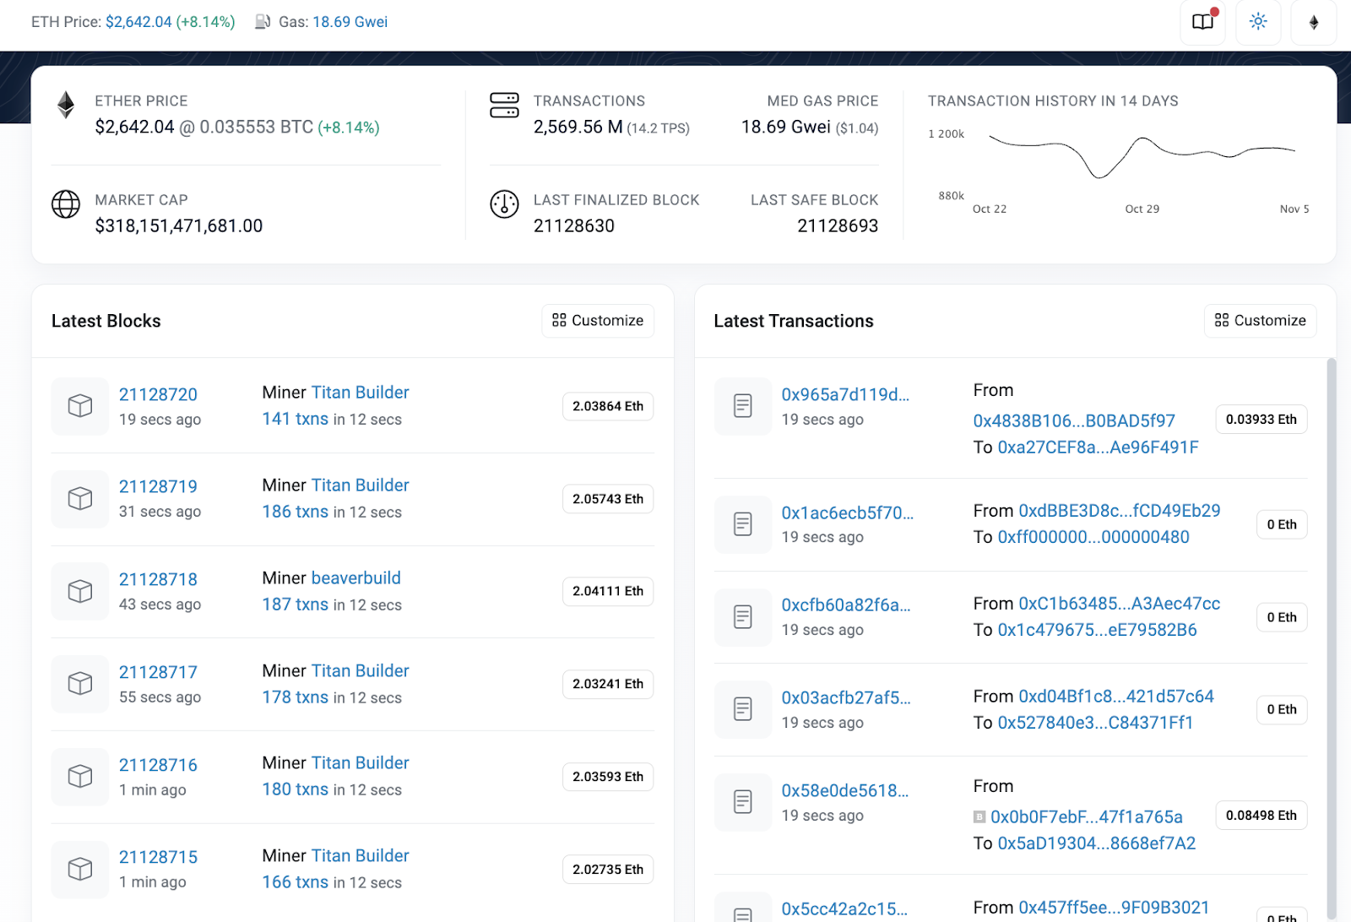1351x922 pixels.
Task: Open the beaverbuild miner link
Action: pyautogui.click(x=355, y=578)
